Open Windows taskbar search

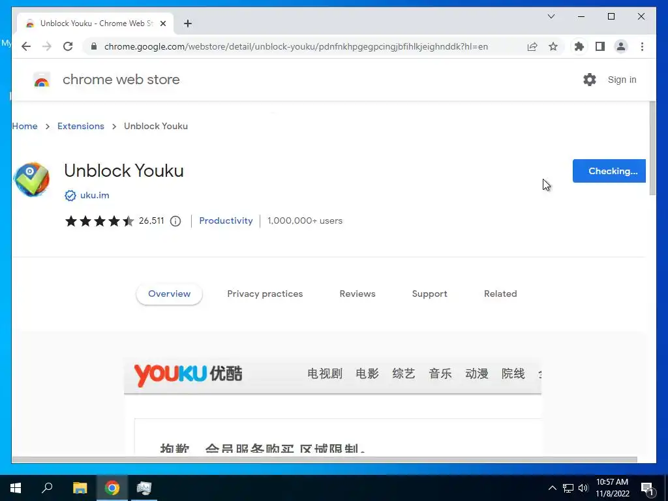tap(47, 488)
